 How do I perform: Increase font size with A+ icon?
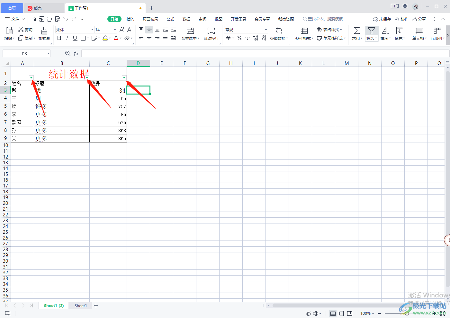coord(122,30)
